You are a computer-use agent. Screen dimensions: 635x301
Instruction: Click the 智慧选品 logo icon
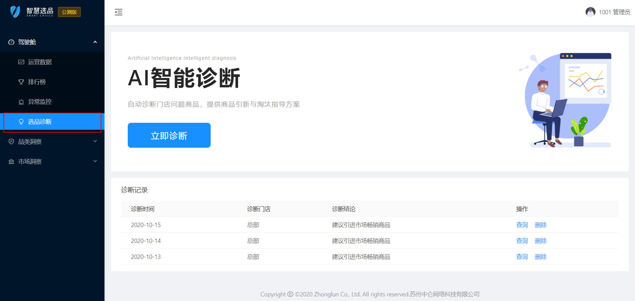(x=15, y=12)
